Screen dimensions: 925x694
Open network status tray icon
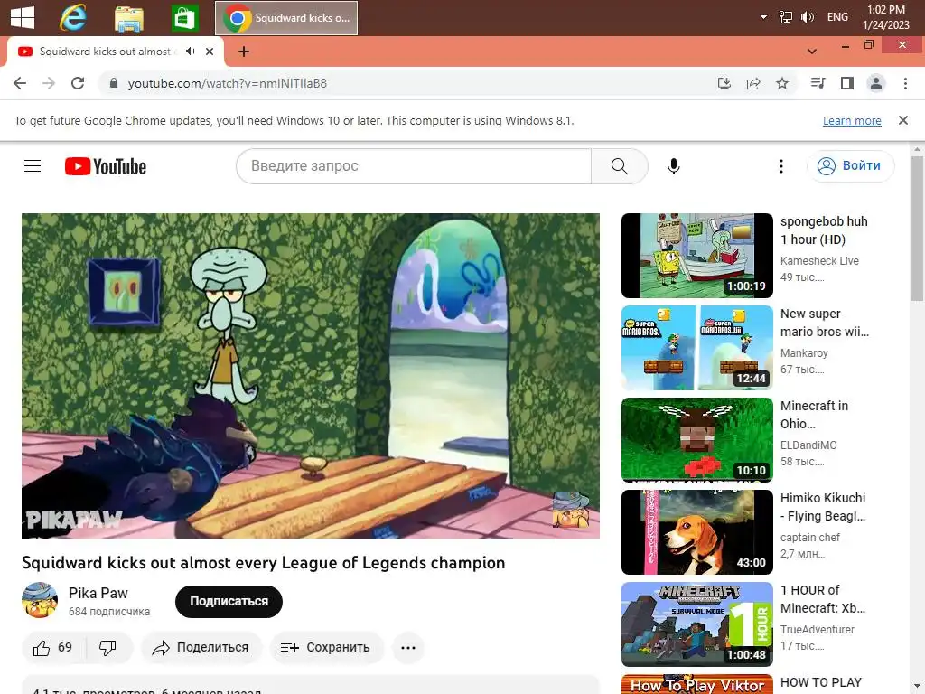pyautogui.click(x=786, y=17)
